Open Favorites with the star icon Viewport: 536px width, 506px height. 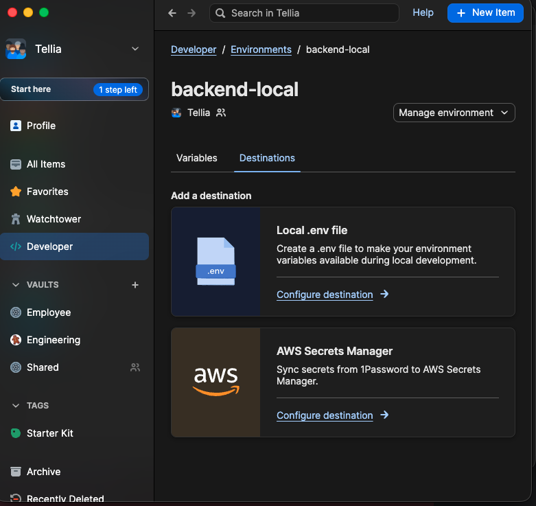(16, 192)
